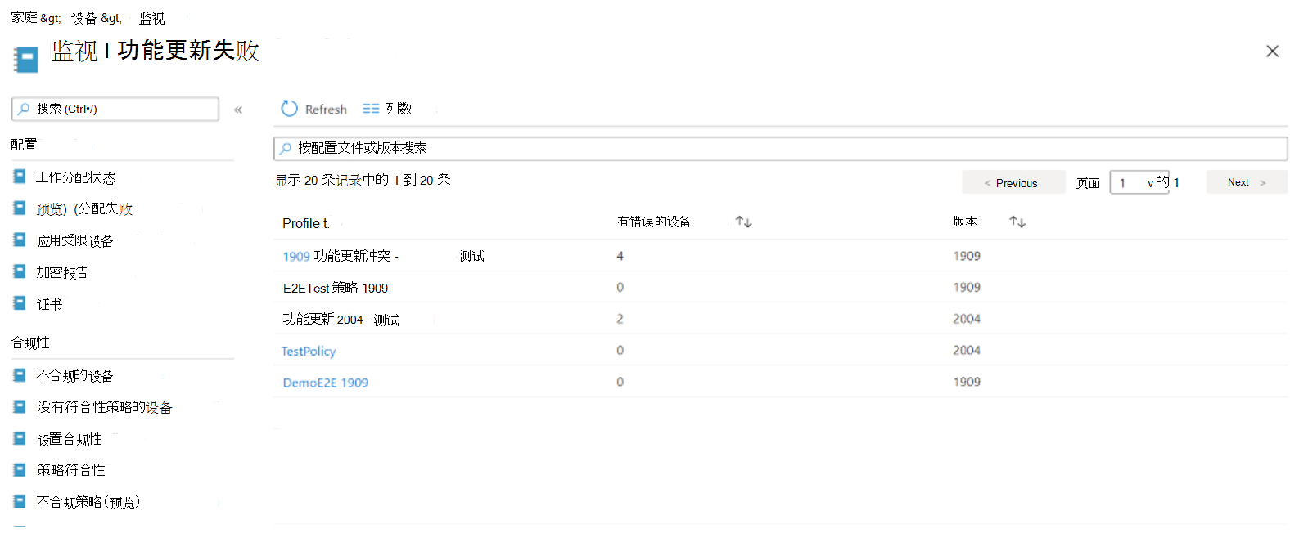This screenshot has width=1290, height=533.
Task: Click the icon next to 不合规的设备
Action: pyautogui.click(x=20, y=375)
